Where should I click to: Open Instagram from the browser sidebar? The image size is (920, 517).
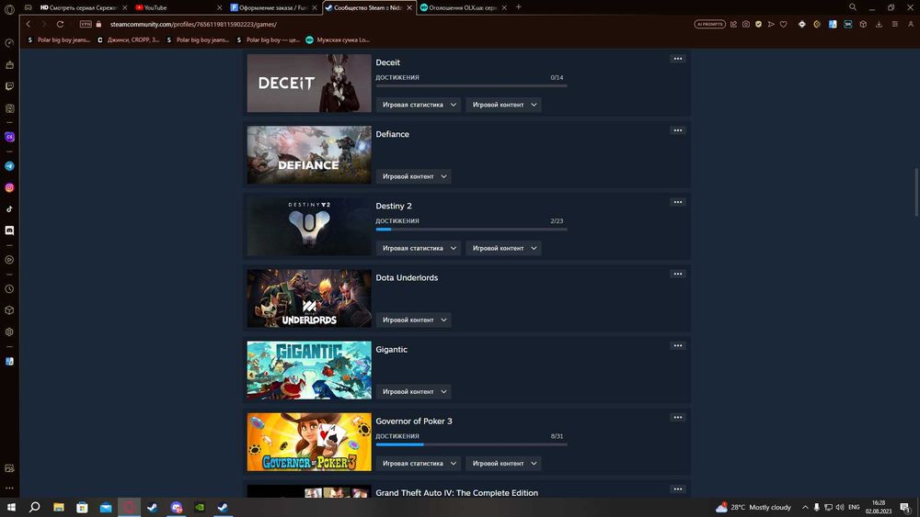(9, 188)
